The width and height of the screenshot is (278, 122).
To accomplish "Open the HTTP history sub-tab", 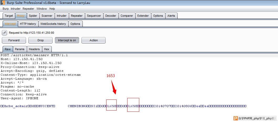I will (28, 24).
